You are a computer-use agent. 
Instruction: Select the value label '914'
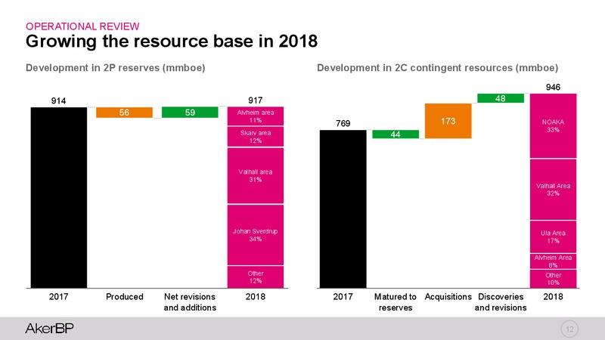(59, 101)
